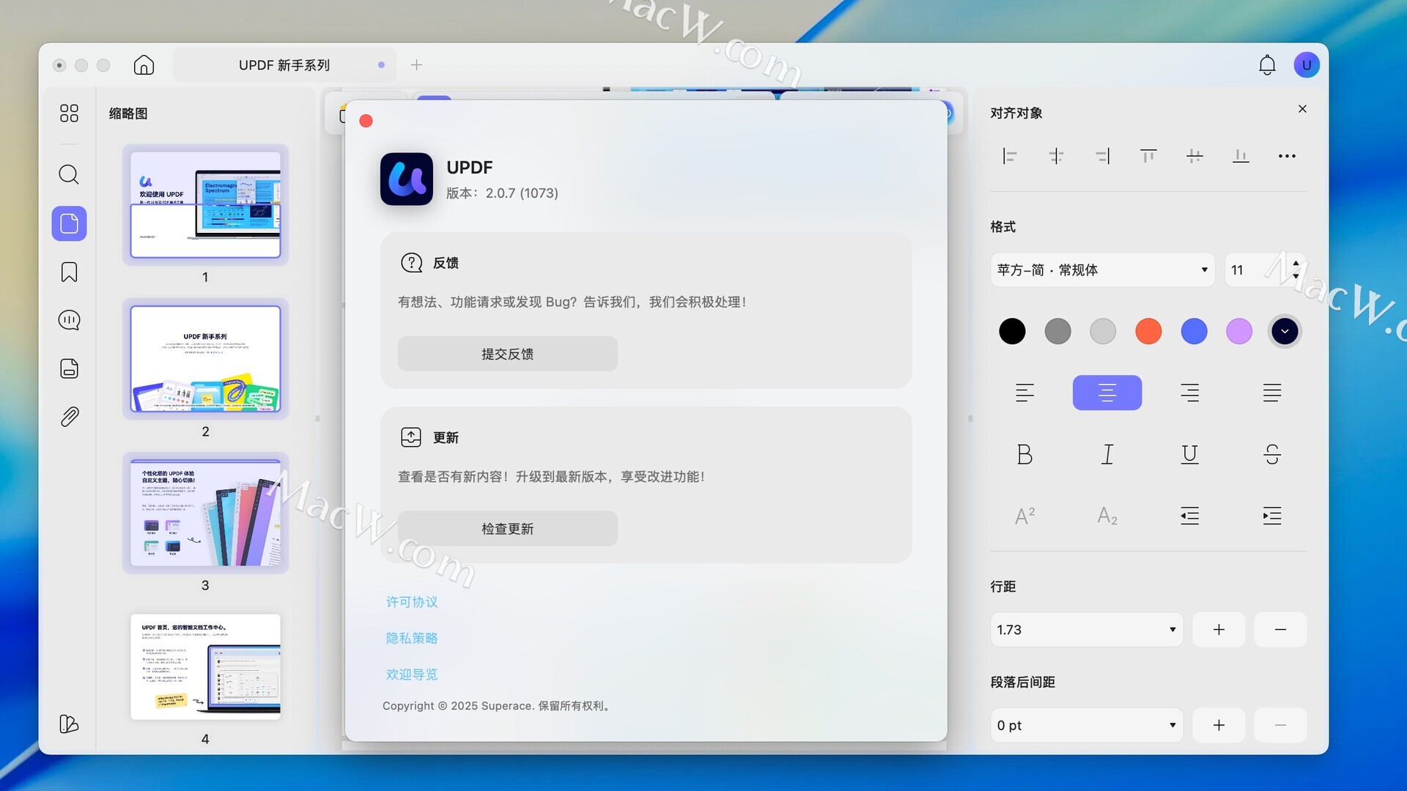The width and height of the screenshot is (1407, 791).
Task: Open a new tab with plus
Action: click(416, 65)
